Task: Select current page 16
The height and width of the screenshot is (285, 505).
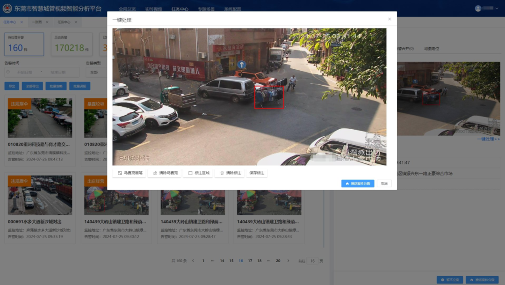Action: pos(241,261)
